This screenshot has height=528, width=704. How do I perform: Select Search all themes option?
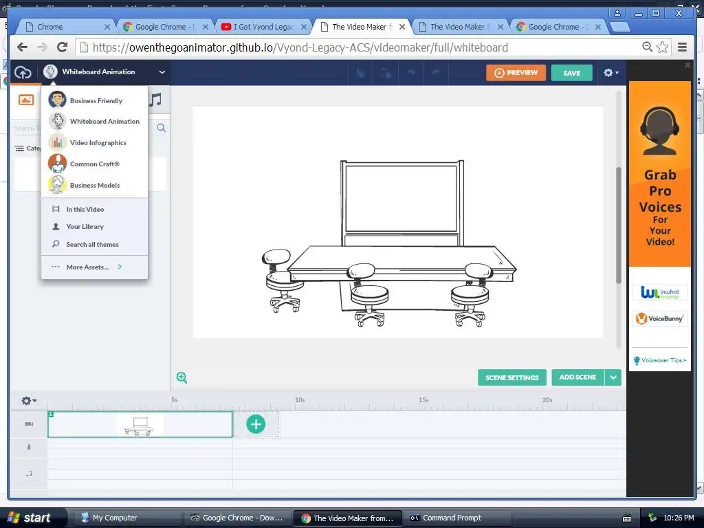pos(94,244)
